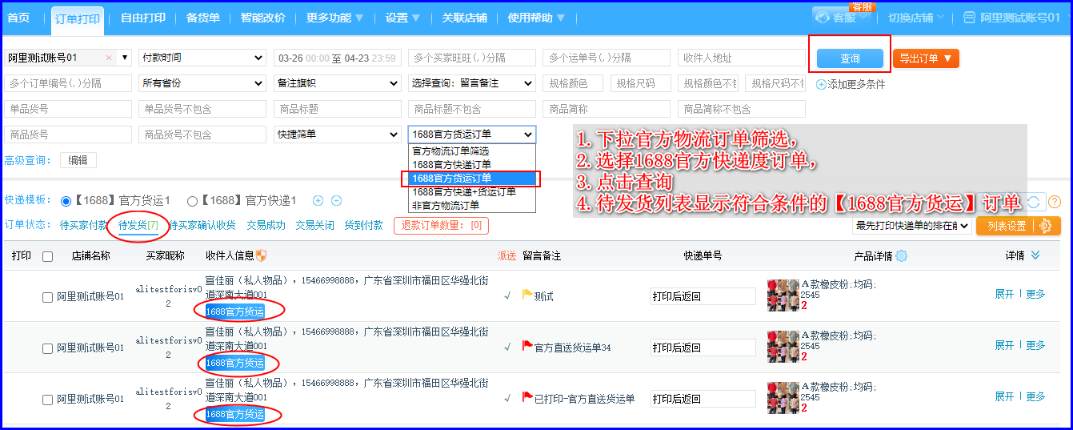The width and height of the screenshot is (1073, 430).
Task: Click the red flag for 官方直送货运单34
Action: click(527, 347)
